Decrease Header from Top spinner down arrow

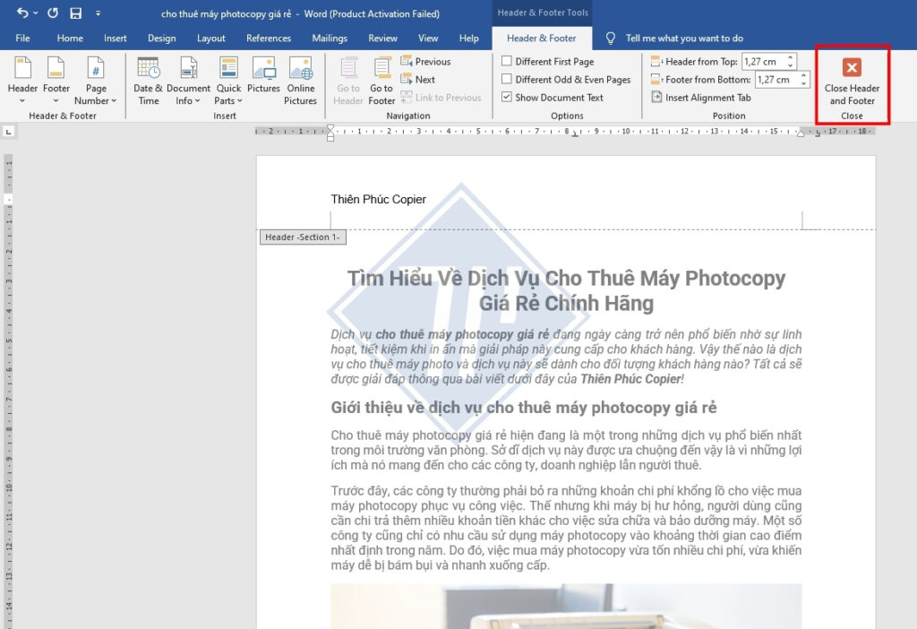(791, 65)
